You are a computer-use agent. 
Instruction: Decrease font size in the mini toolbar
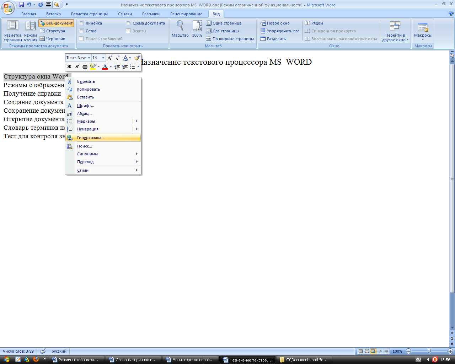117,58
